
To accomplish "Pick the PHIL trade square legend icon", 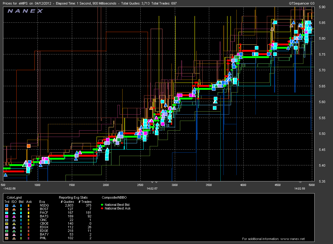I will click(x=7, y=238).
